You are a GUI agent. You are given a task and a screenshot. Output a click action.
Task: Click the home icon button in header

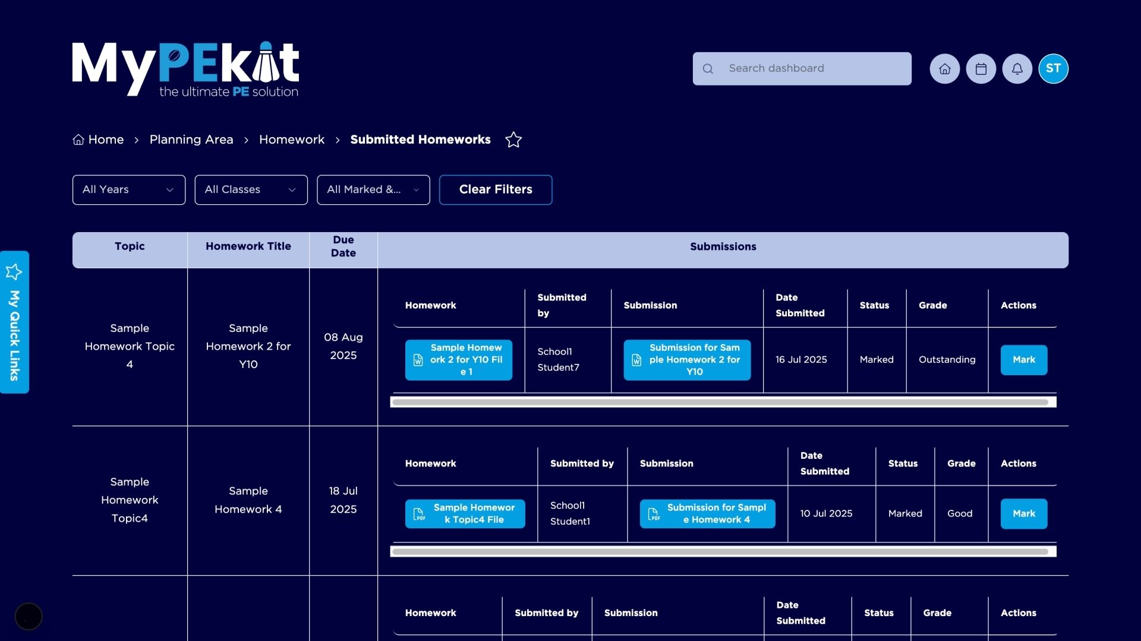[944, 69]
